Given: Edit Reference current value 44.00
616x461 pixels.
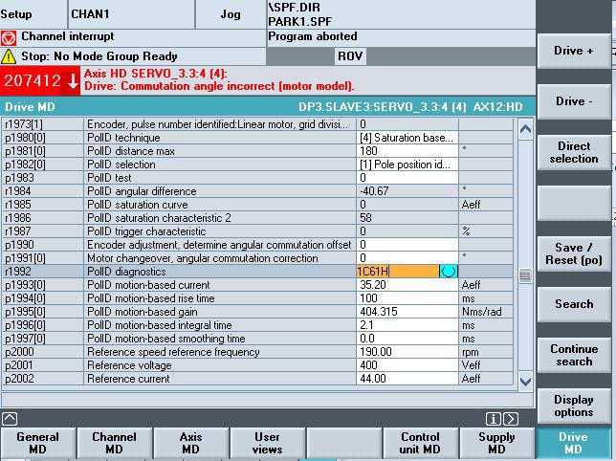Looking at the screenshot, I should pos(407,379).
